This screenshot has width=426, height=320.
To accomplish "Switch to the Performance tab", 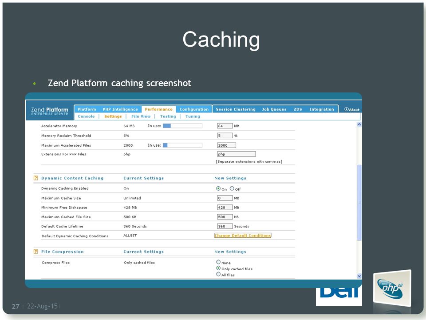I will pos(159,109).
